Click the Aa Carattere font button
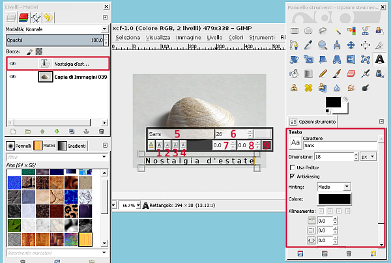 click(295, 142)
